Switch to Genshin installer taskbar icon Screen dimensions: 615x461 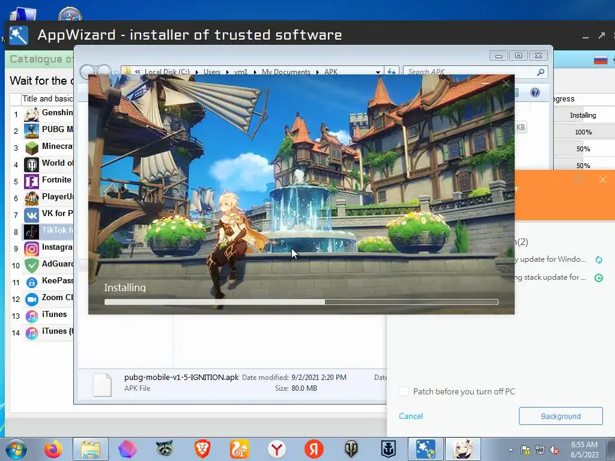click(x=463, y=449)
